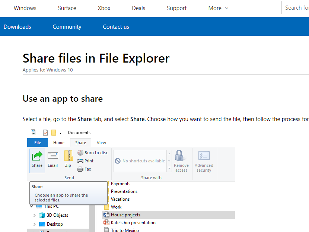Screen dimensions: 309x232
Task: Select the Home ribbon tab
Action: tap(58, 142)
